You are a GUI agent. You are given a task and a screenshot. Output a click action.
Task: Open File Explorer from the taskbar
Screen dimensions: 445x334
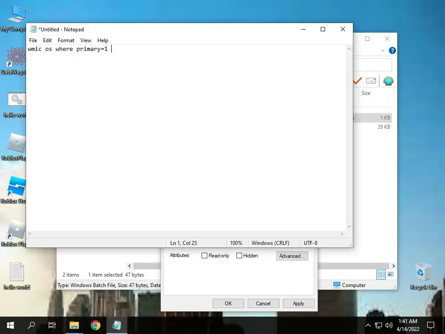coord(74,325)
